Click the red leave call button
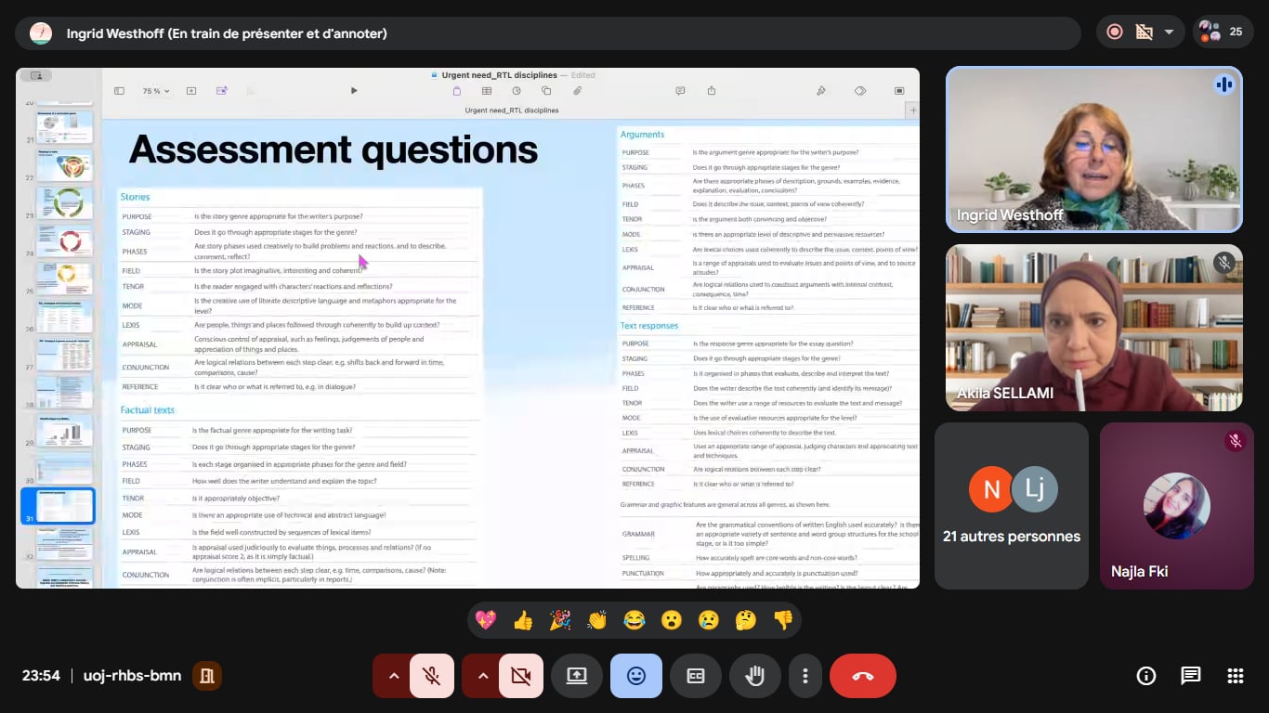 pyautogui.click(x=862, y=676)
